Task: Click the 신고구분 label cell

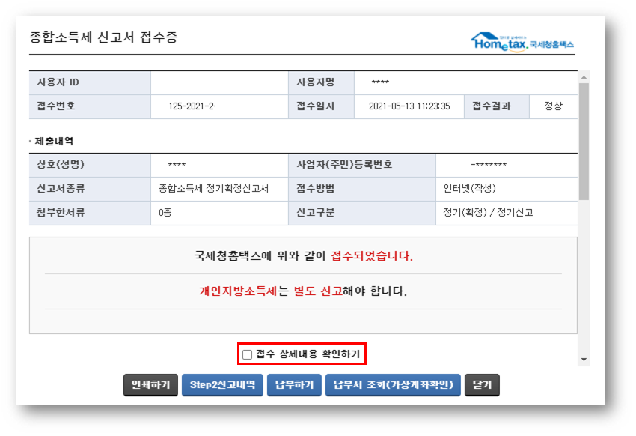Action: [362, 213]
